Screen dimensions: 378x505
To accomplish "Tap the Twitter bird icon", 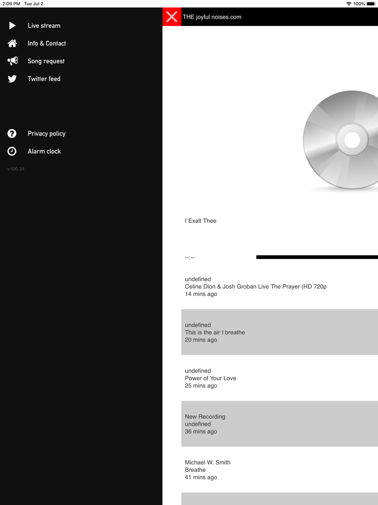I will (x=12, y=79).
